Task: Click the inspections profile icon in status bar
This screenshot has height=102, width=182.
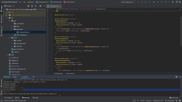Action: pos(180,101)
